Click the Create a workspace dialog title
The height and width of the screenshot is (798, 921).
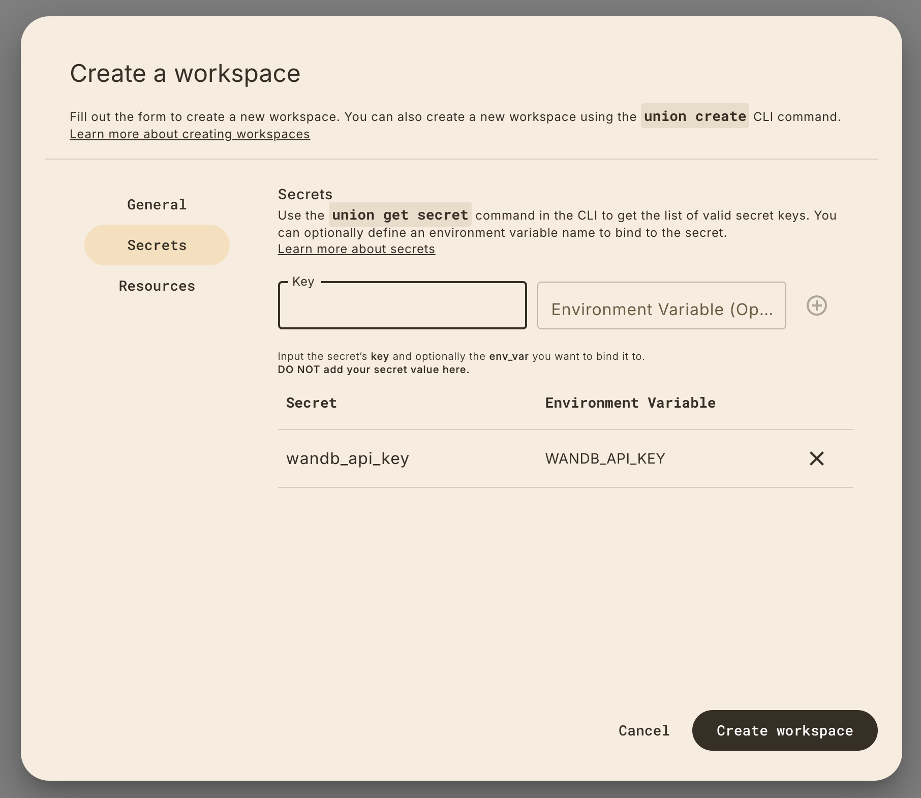pos(185,73)
